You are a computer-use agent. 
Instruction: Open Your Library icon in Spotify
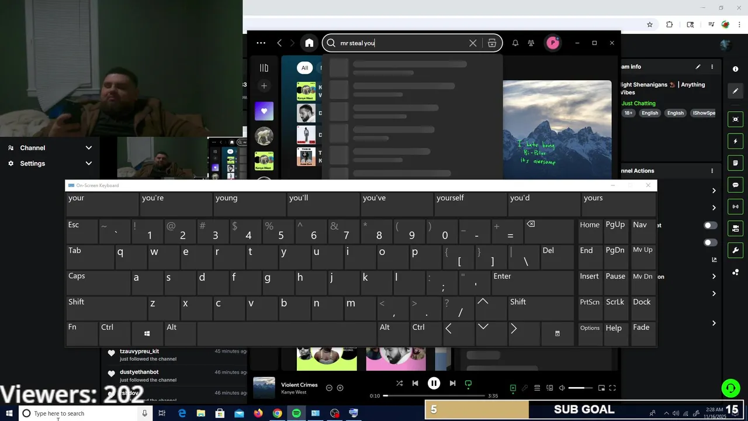[x=264, y=68]
